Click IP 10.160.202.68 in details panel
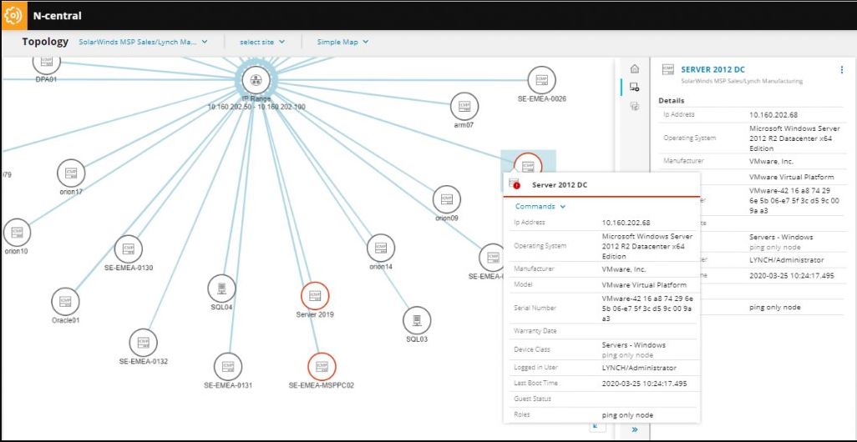This screenshot has width=857, height=442. pos(774,114)
